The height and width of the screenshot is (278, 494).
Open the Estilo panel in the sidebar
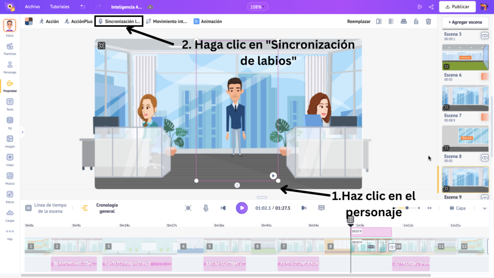pyautogui.click(x=10, y=28)
